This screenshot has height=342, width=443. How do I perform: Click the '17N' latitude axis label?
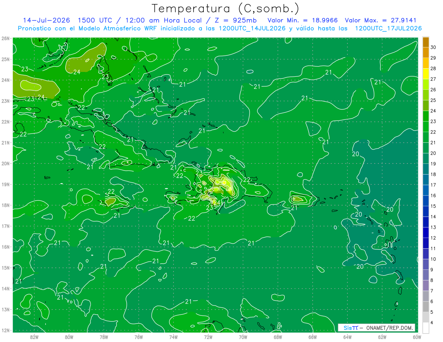pyautogui.click(x=6, y=226)
